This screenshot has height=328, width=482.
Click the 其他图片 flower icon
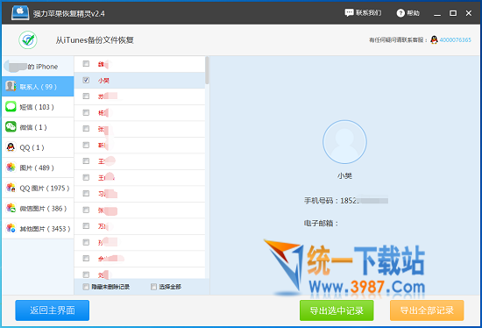[x=11, y=228]
